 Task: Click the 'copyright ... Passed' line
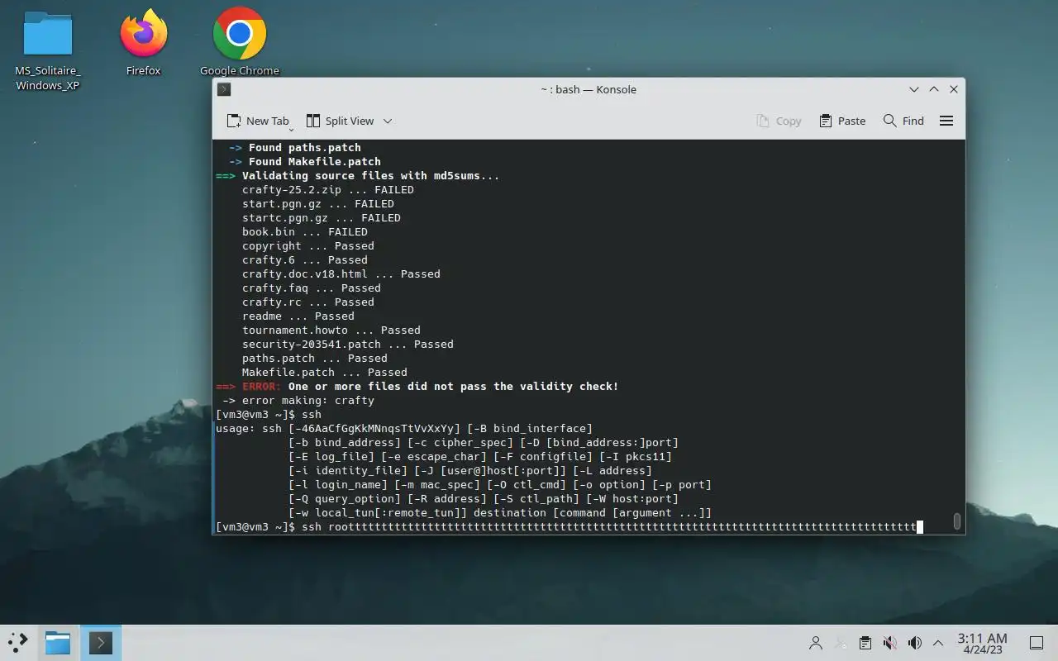[307, 246]
